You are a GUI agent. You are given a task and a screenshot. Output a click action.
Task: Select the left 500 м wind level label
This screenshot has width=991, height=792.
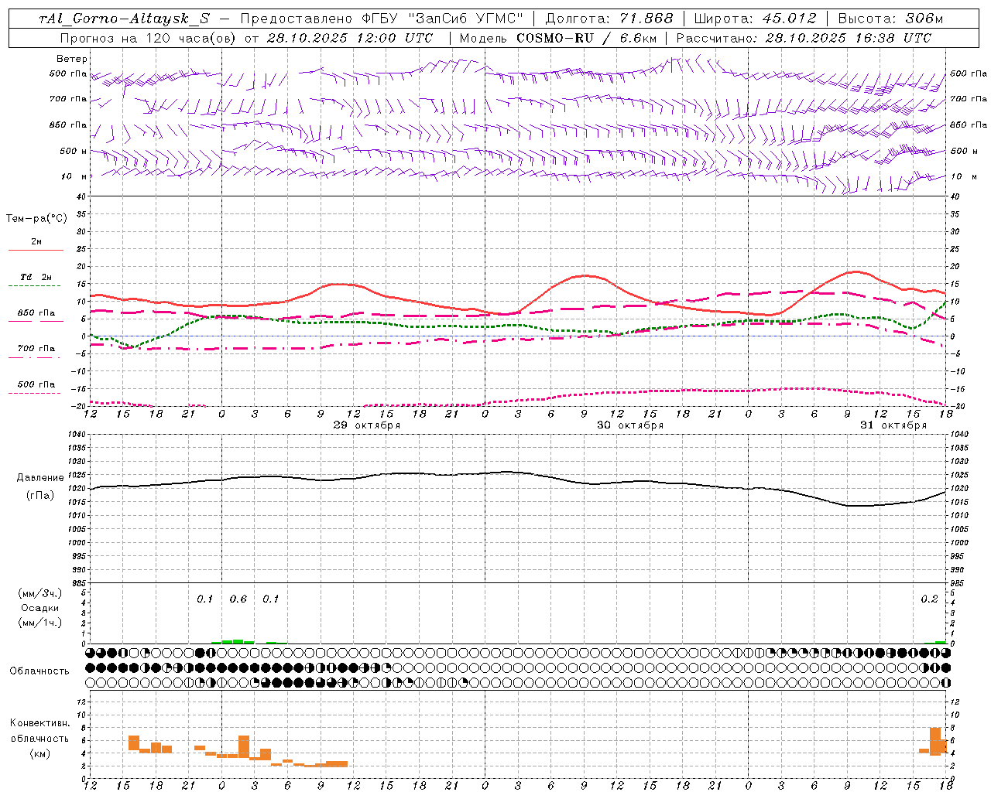tap(74, 151)
